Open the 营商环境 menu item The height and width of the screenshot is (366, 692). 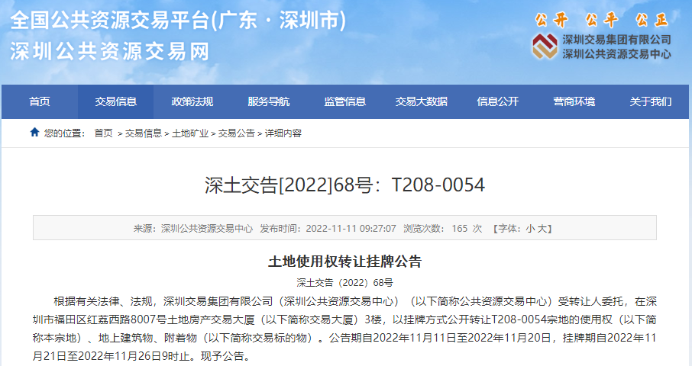tap(574, 101)
